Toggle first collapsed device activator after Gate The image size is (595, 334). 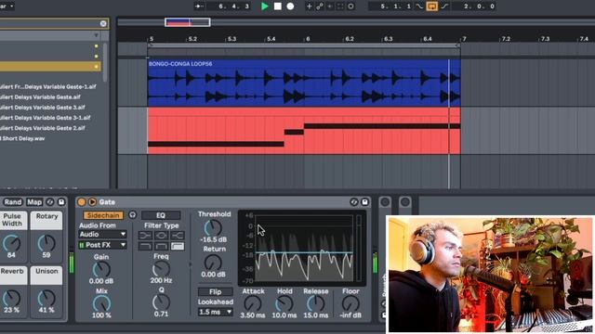tap(385, 202)
